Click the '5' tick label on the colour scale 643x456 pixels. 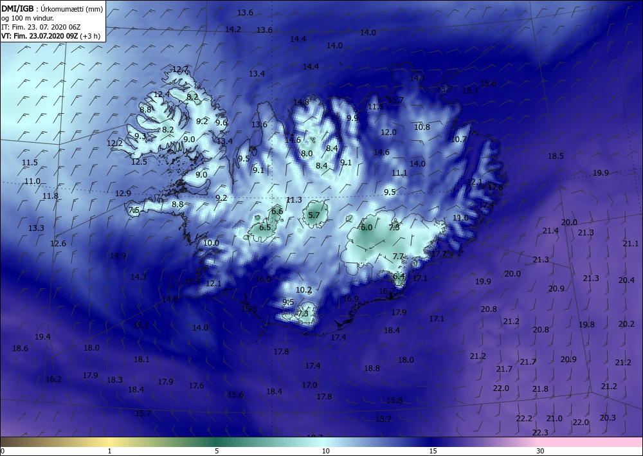pyautogui.click(x=217, y=451)
